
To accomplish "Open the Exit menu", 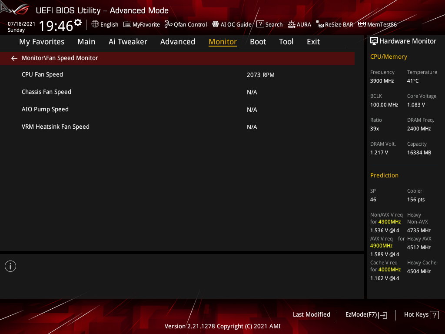I will pos(313,41).
